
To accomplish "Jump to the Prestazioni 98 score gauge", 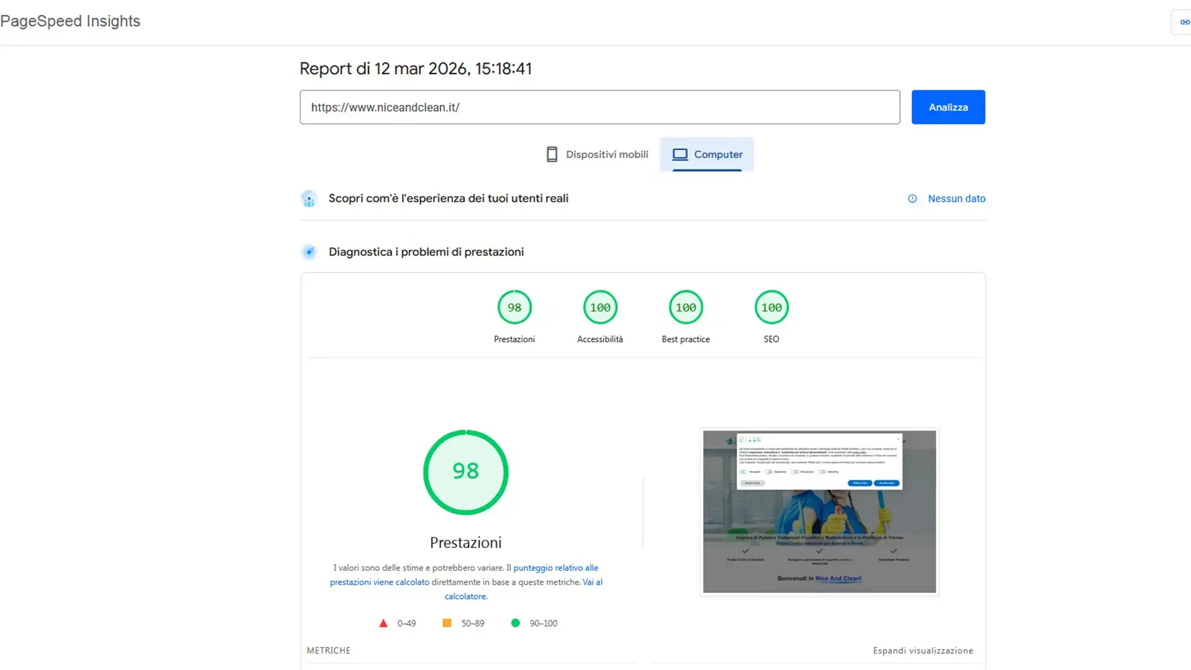I will (514, 308).
